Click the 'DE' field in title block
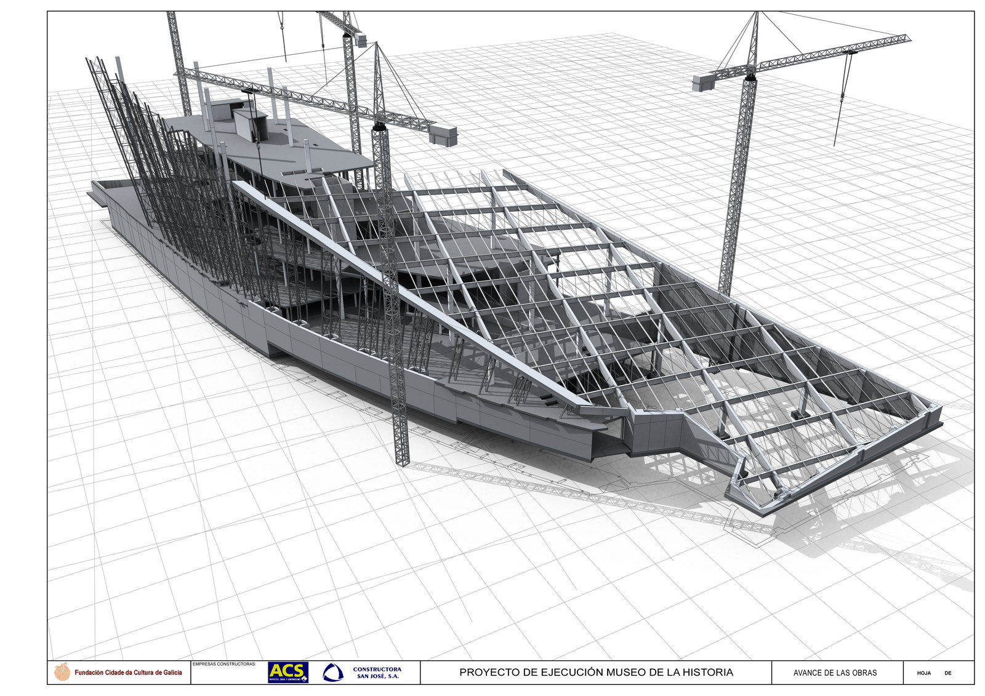The image size is (985, 696). pyautogui.click(x=947, y=673)
